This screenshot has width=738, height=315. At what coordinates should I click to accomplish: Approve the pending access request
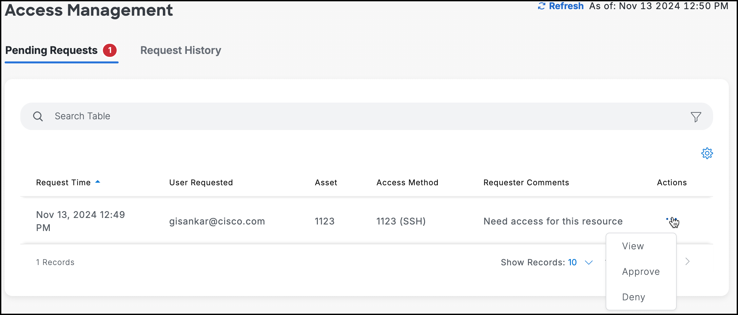tap(641, 271)
